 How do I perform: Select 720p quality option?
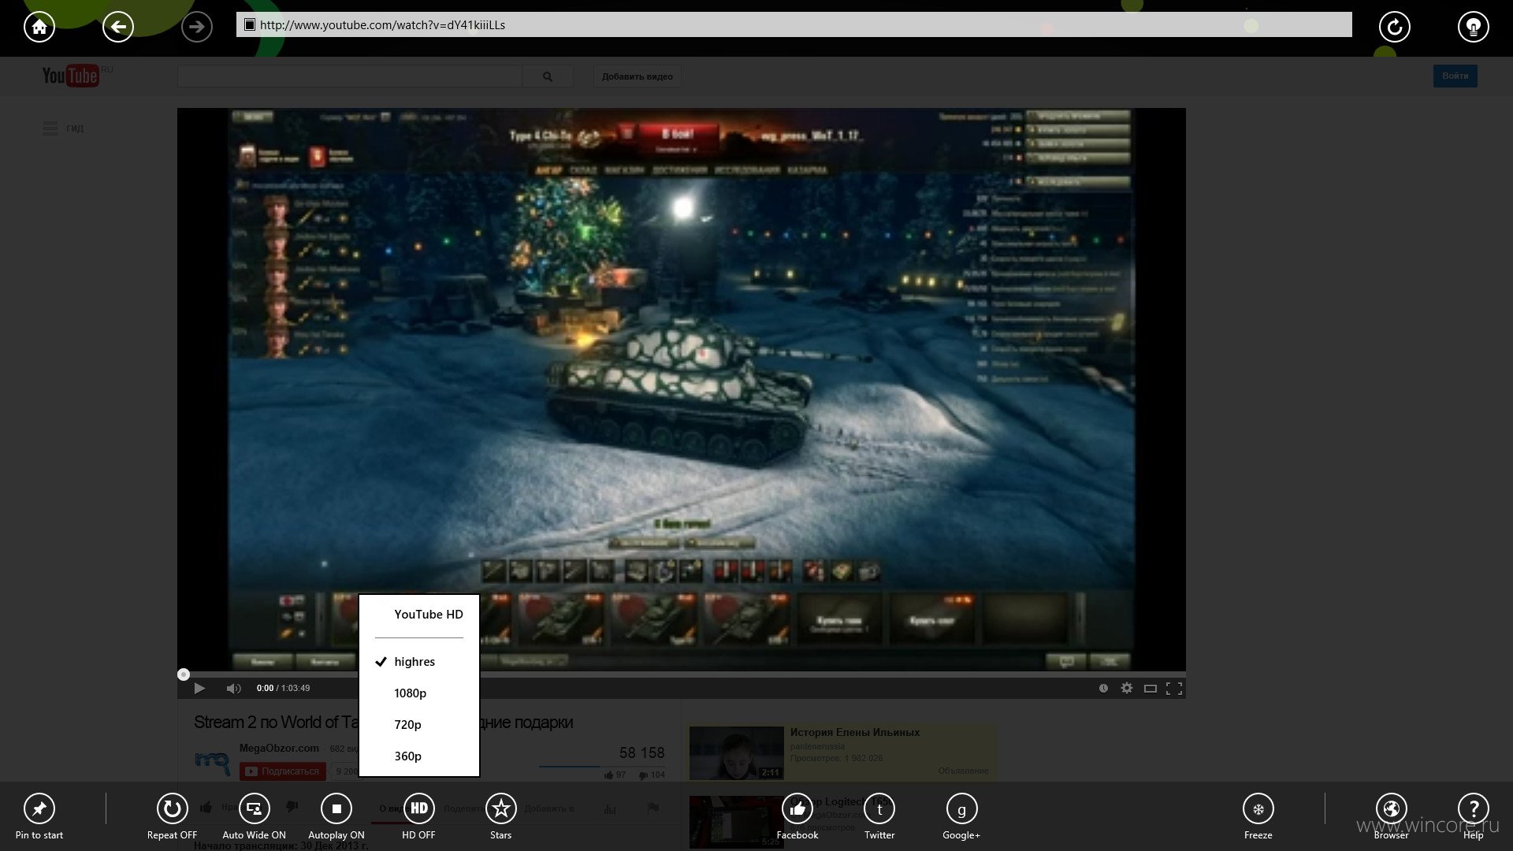click(x=419, y=725)
